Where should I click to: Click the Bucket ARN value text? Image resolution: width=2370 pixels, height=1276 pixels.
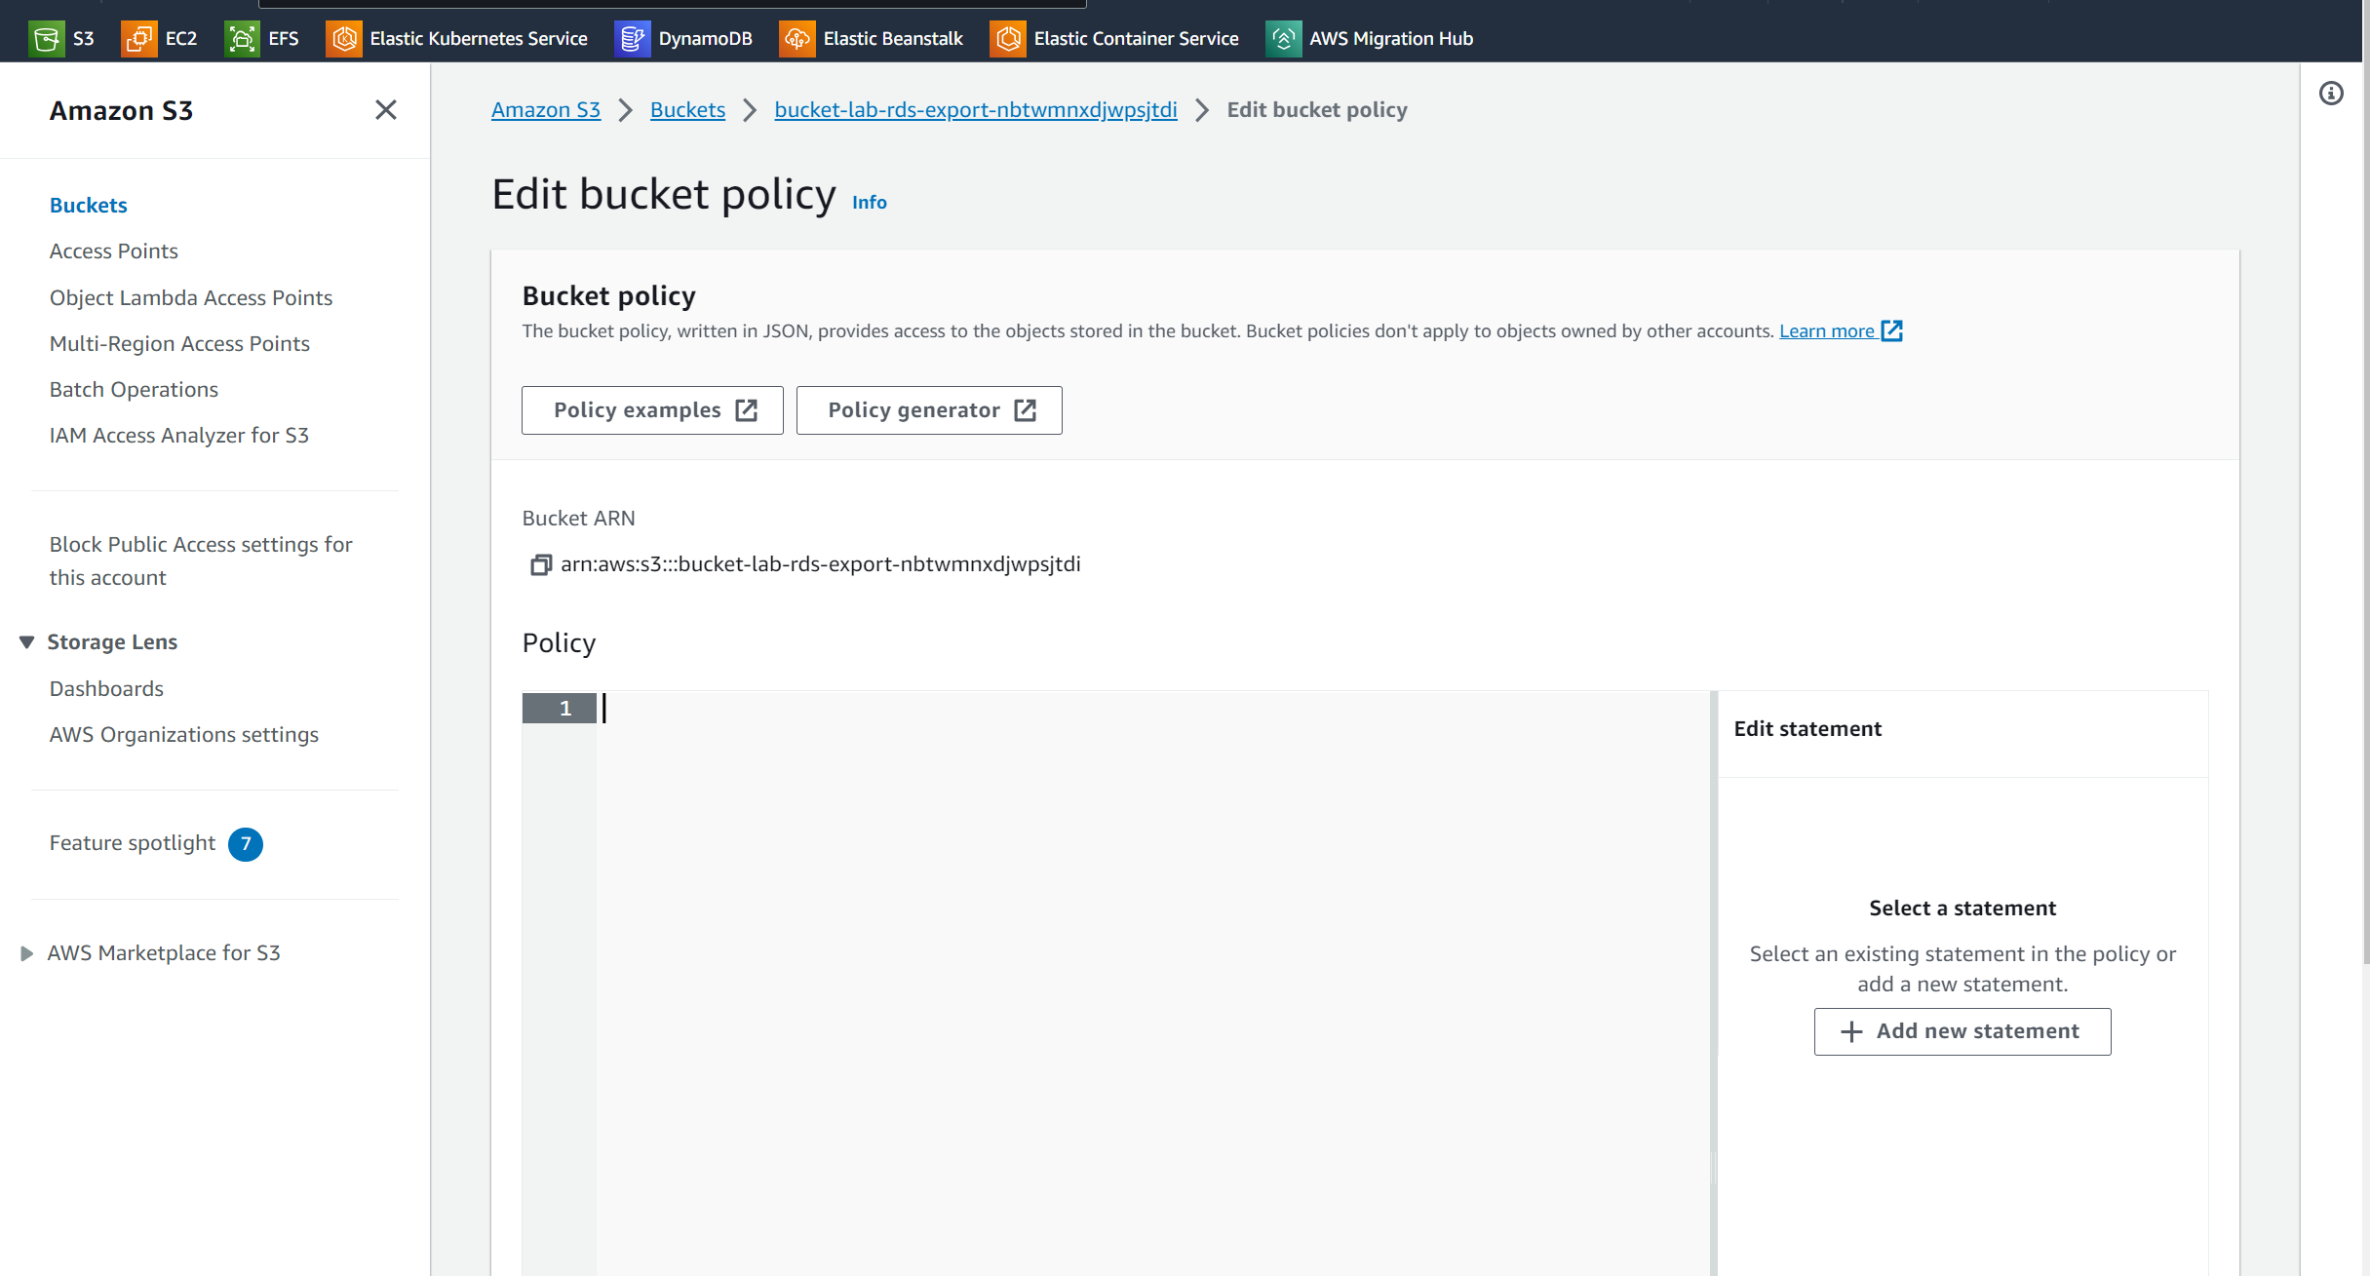pyautogui.click(x=821, y=564)
